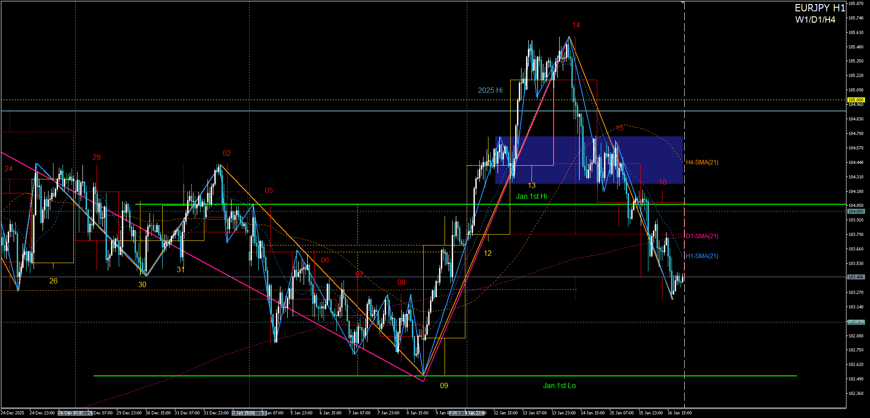Viewport: 870px width, 418px height.
Task: Click the yellow 30 swing low label
Action: tap(142, 284)
